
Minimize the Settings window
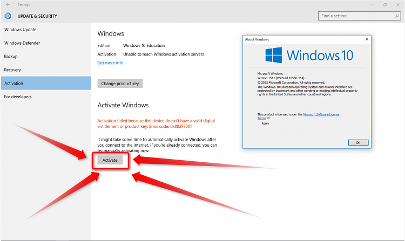(372, 5)
